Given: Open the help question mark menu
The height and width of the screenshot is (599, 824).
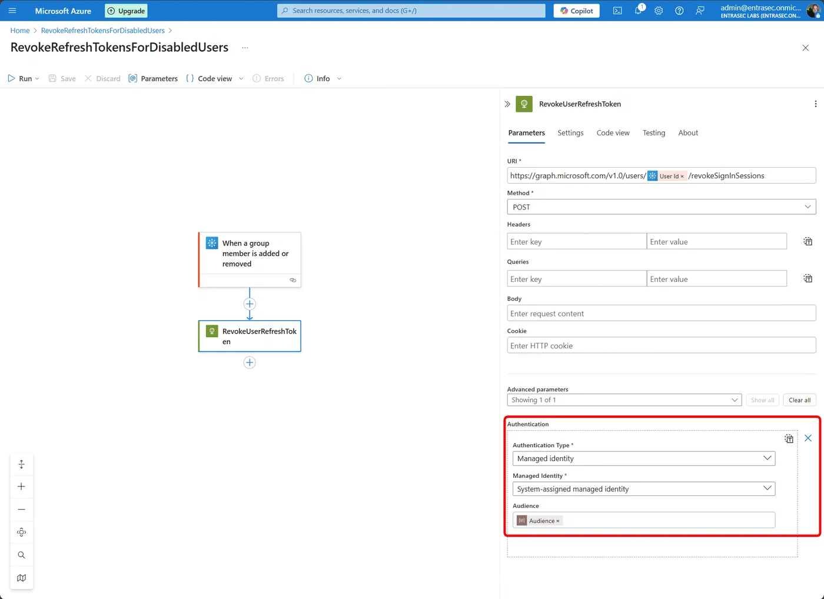Looking at the screenshot, I should coord(679,11).
